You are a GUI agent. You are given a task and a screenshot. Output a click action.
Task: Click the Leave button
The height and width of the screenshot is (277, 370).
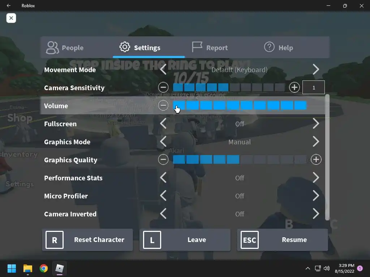(185, 240)
